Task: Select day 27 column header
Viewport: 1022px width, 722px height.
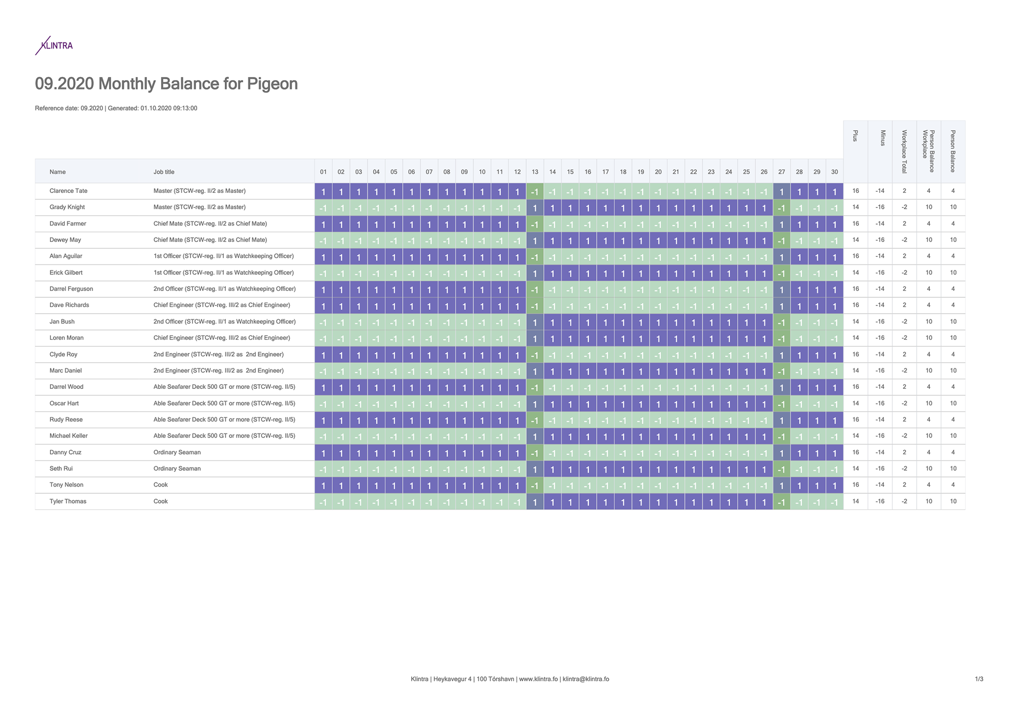Action: click(x=781, y=172)
